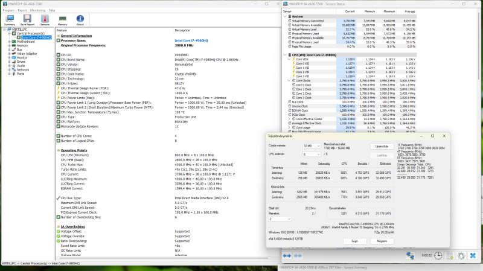The image size is (483, 271).
Task: Collapse the CPU [#0] sensor group
Action: (285, 55)
